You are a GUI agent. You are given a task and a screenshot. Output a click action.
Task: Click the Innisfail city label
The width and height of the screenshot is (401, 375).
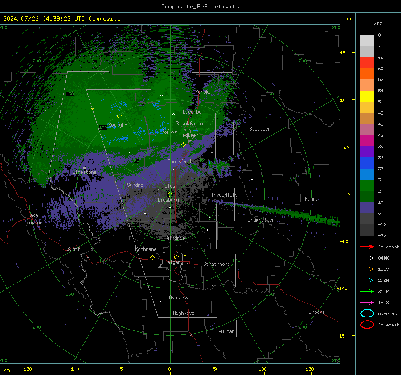click(x=180, y=161)
